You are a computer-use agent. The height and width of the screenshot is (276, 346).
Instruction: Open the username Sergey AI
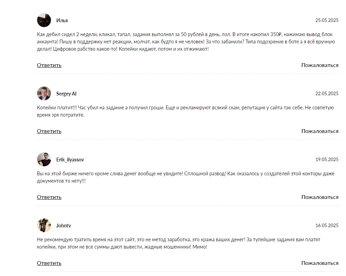[66, 94]
